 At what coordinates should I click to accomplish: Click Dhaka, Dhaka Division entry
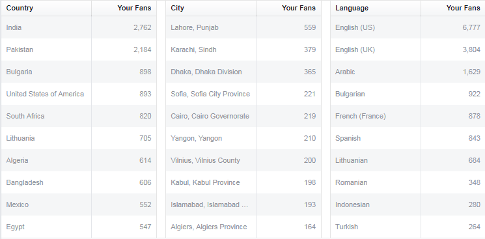(206, 72)
